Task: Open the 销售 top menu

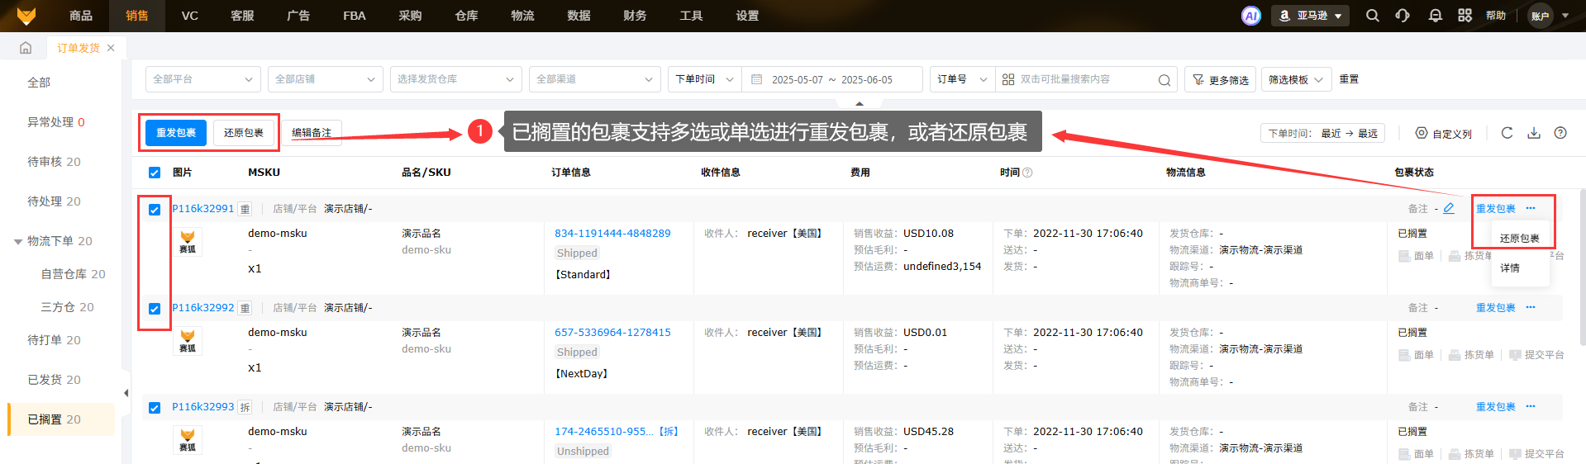Action: pos(137,16)
